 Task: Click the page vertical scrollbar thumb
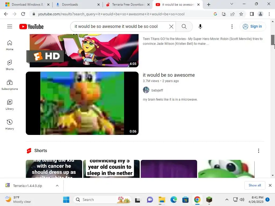click(x=273, y=40)
